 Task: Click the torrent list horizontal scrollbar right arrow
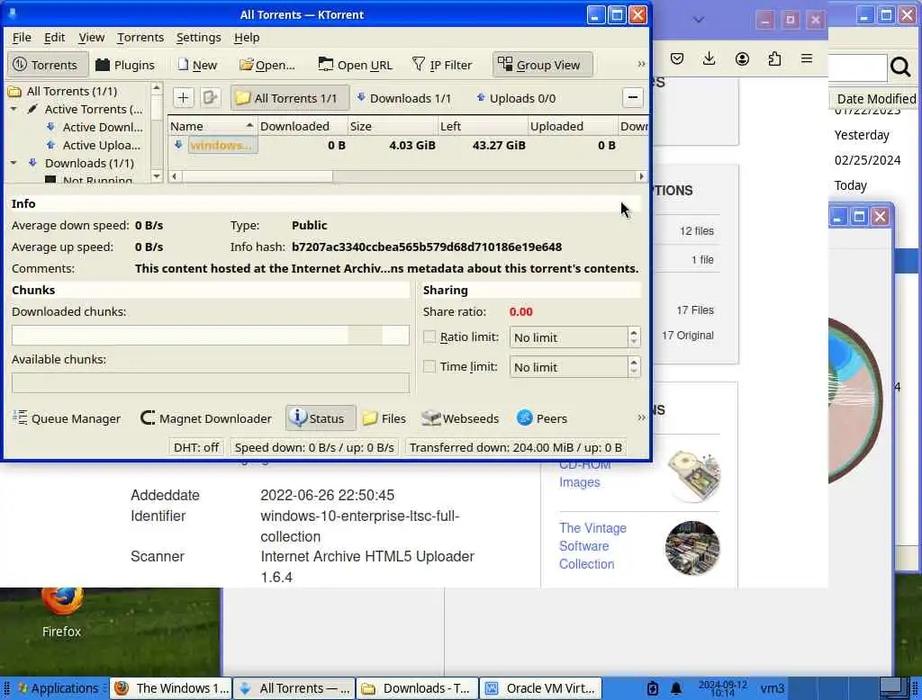[641, 175]
